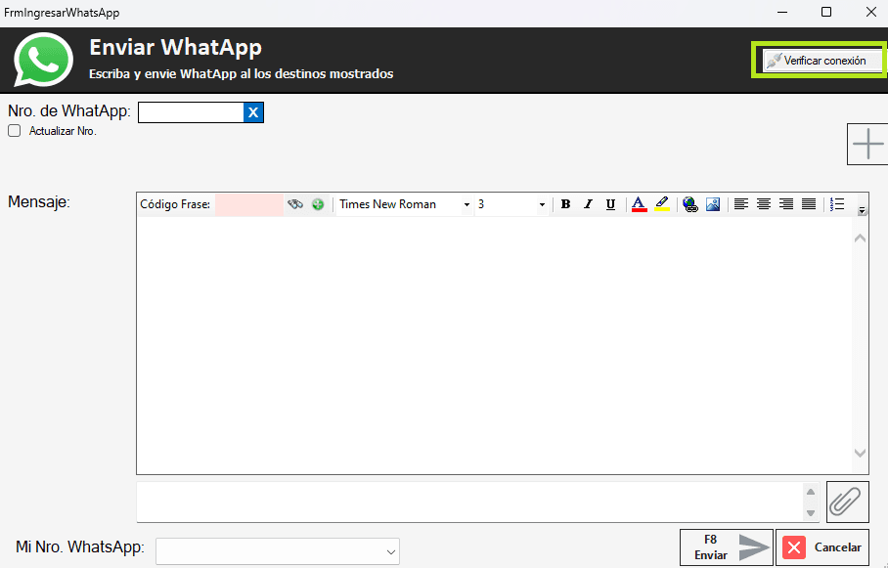Insert a hyperlink with the globe icon
This screenshot has height=568, width=888.
click(690, 204)
